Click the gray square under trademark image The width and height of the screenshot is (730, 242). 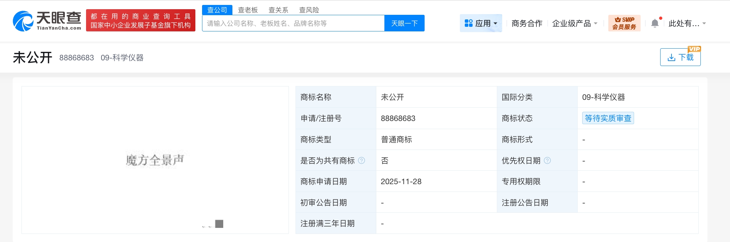[219, 224]
